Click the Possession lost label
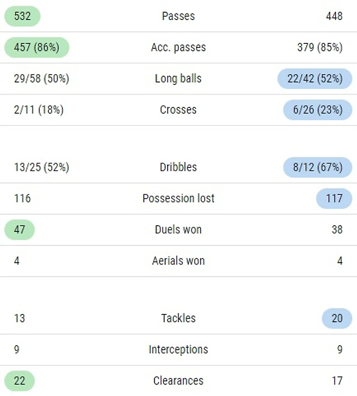The image size is (357, 396). coord(178,198)
